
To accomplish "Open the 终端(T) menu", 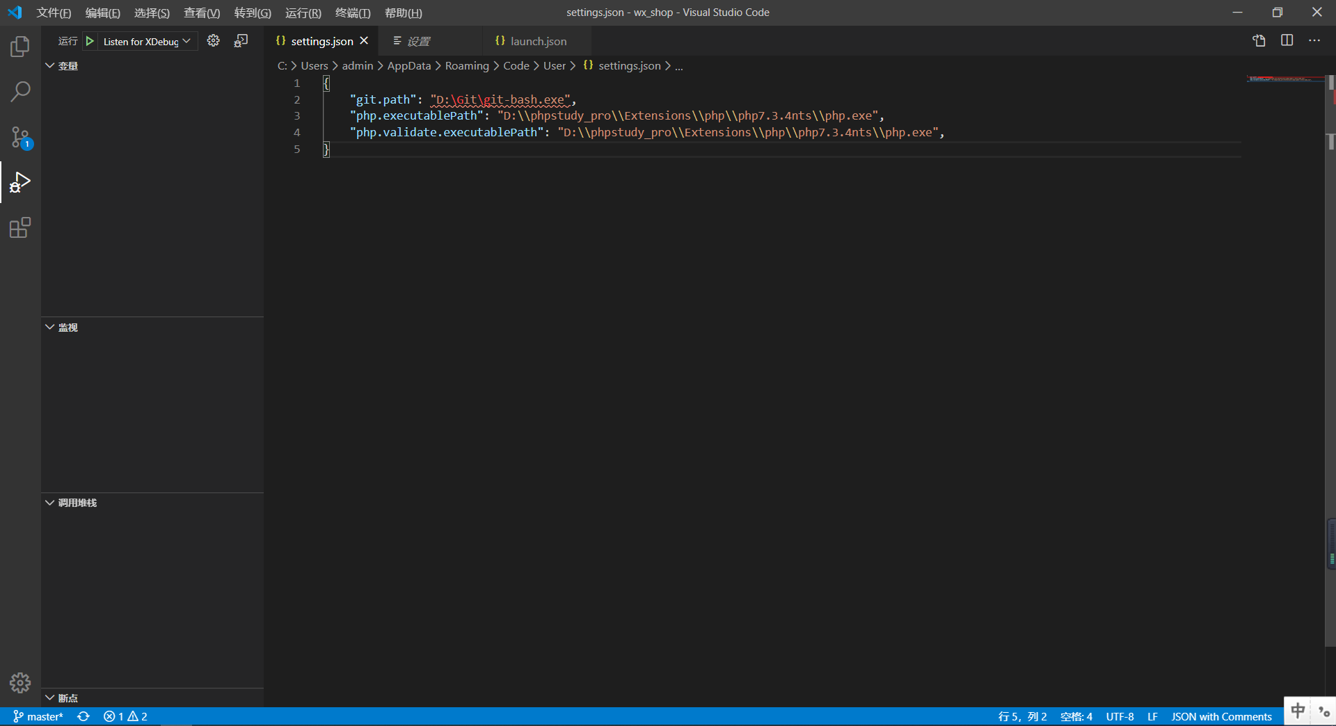I will pyautogui.click(x=353, y=13).
